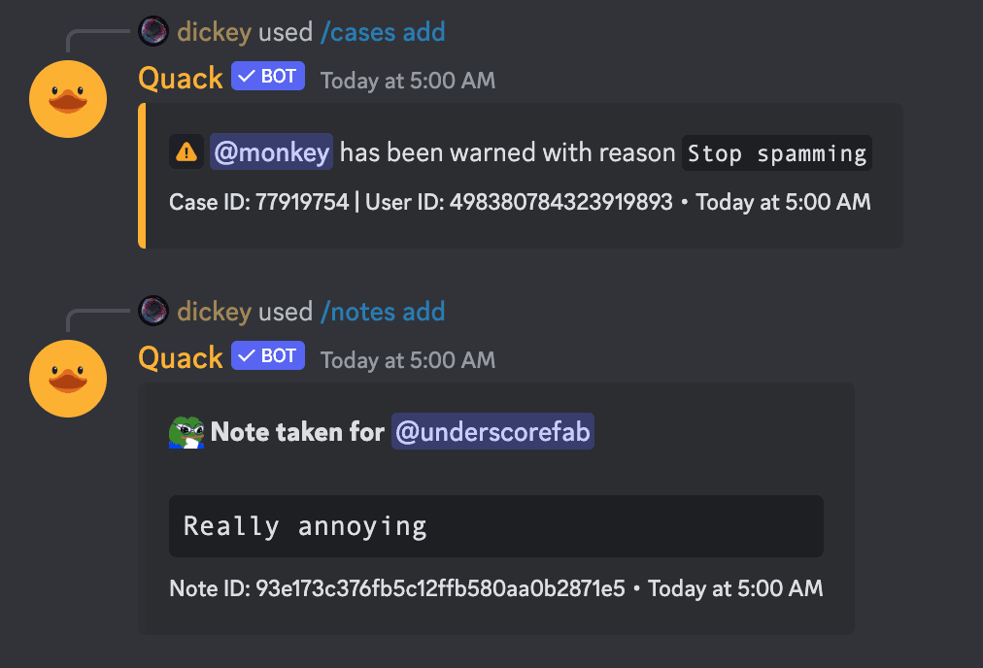
Task: Click the Quack bot name
Action: pos(180,77)
